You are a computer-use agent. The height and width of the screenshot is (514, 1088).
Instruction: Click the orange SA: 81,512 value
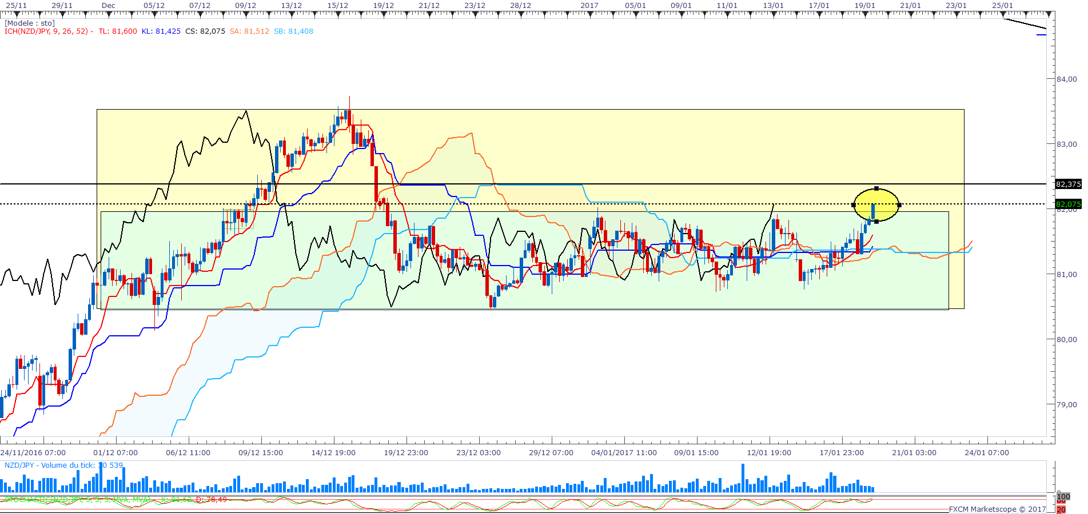click(249, 31)
